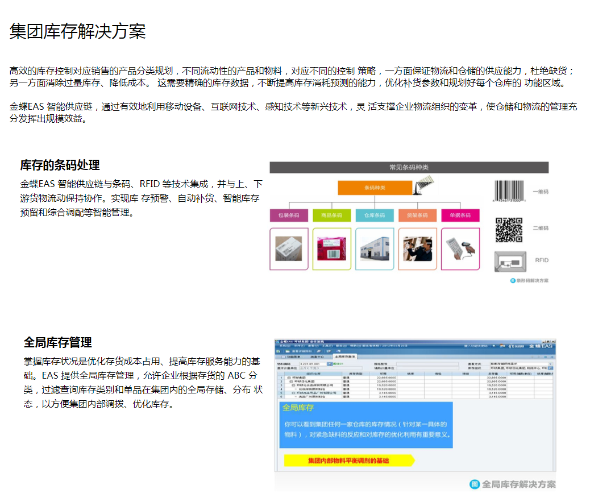Click the 条形码解决方案 caption icon
Viewport: 590px width, 502px height.
point(512,280)
